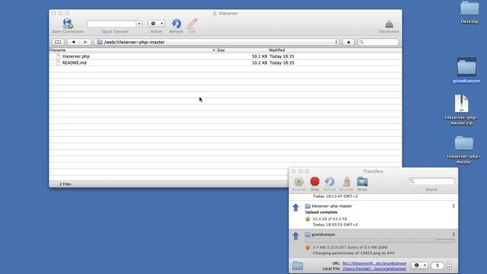Select the README.md file row

coord(225,62)
